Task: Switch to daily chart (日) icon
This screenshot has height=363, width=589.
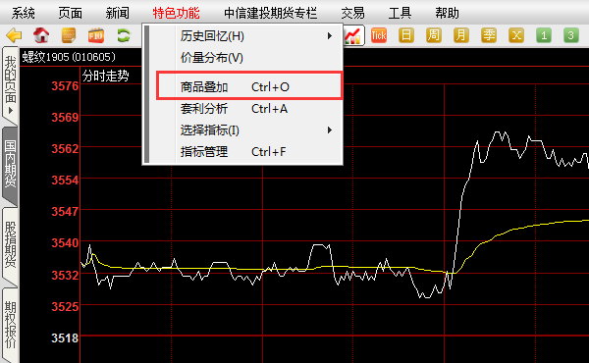Action: coord(406,35)
